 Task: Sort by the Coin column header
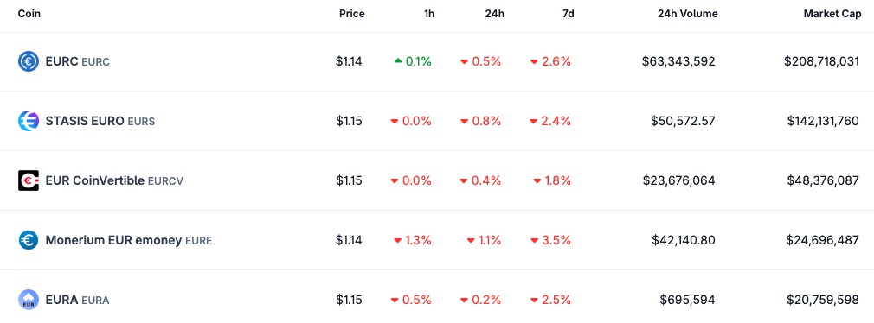(x=29, y=14)
